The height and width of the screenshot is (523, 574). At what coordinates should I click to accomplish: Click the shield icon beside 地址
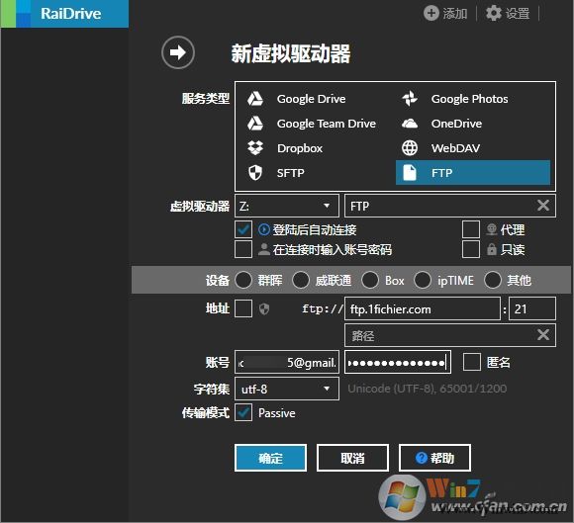point(264,309)
